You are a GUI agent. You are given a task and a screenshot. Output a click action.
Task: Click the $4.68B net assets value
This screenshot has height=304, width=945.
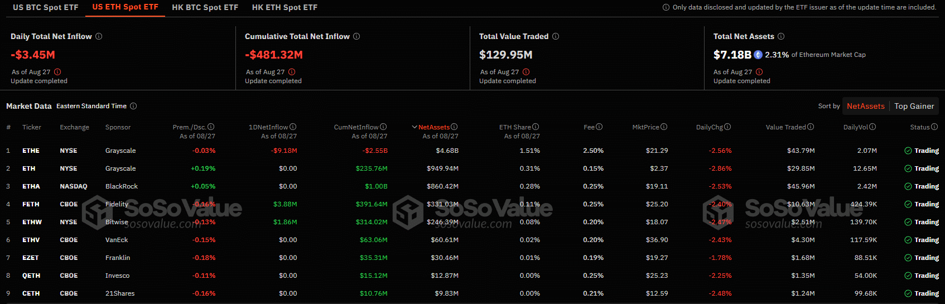coord(447,151)
